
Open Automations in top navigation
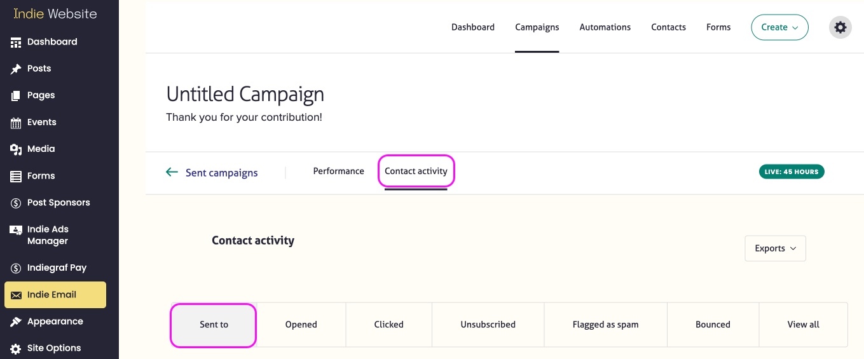(605, 27)
